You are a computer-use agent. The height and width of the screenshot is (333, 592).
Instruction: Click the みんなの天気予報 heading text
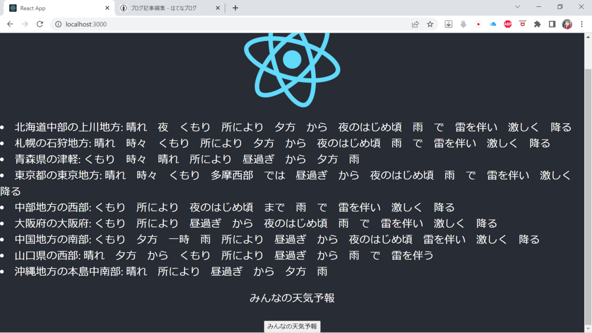click(x=292, y=298)
